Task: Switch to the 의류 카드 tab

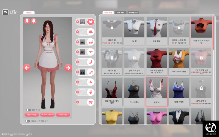Action: pos(121,13)
